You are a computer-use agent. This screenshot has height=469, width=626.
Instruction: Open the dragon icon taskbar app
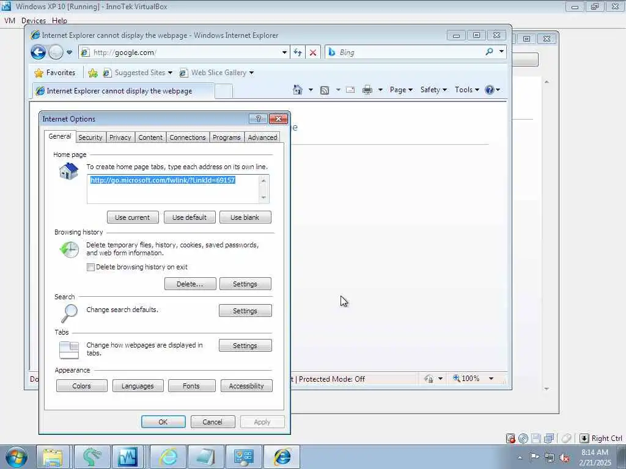pyautogui.click(x=92, y=457)
